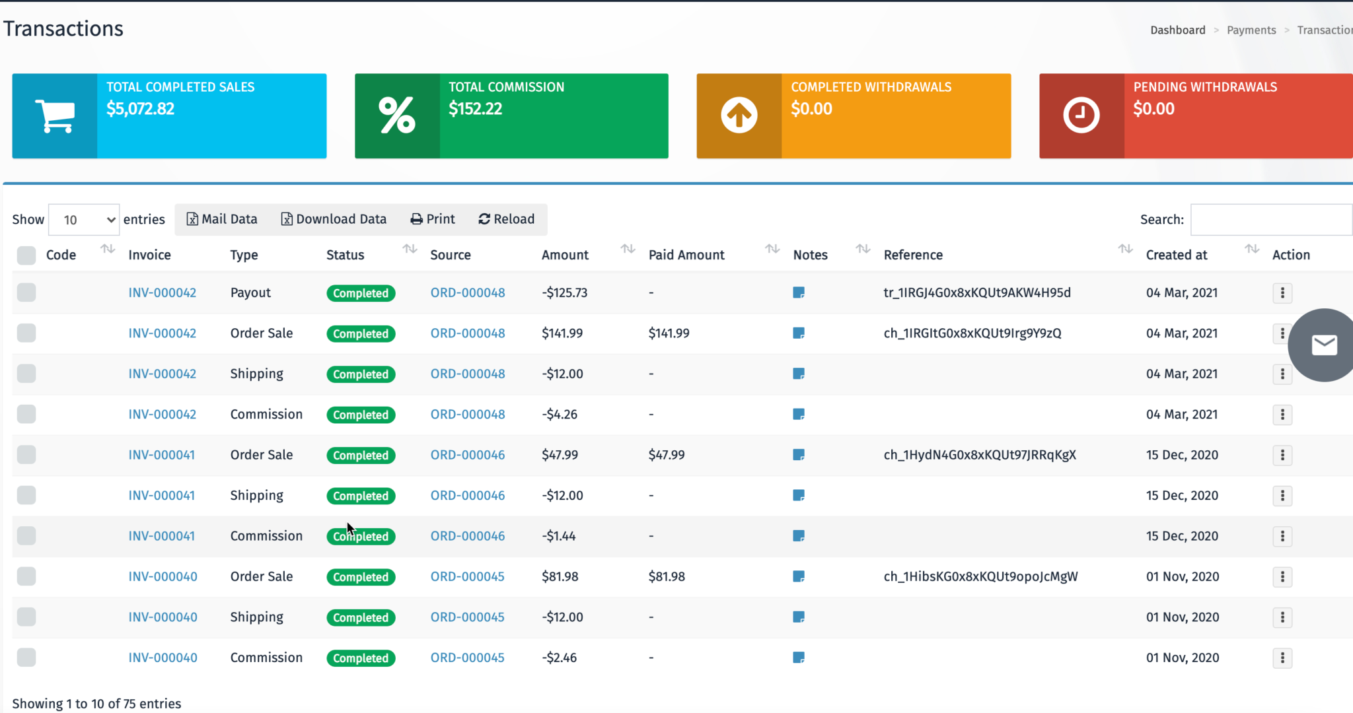The height and width of the screenshot is (713, 1353).
Task: Click the clock icon on Pending Withdrawals
Action: coord(1081,114)
